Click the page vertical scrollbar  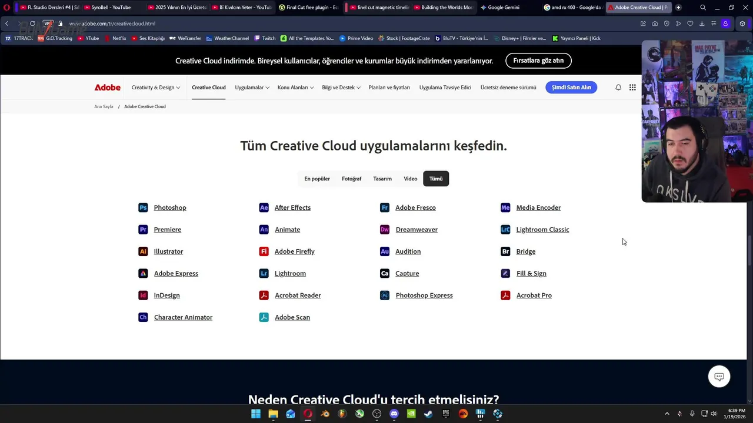(750, 251)
